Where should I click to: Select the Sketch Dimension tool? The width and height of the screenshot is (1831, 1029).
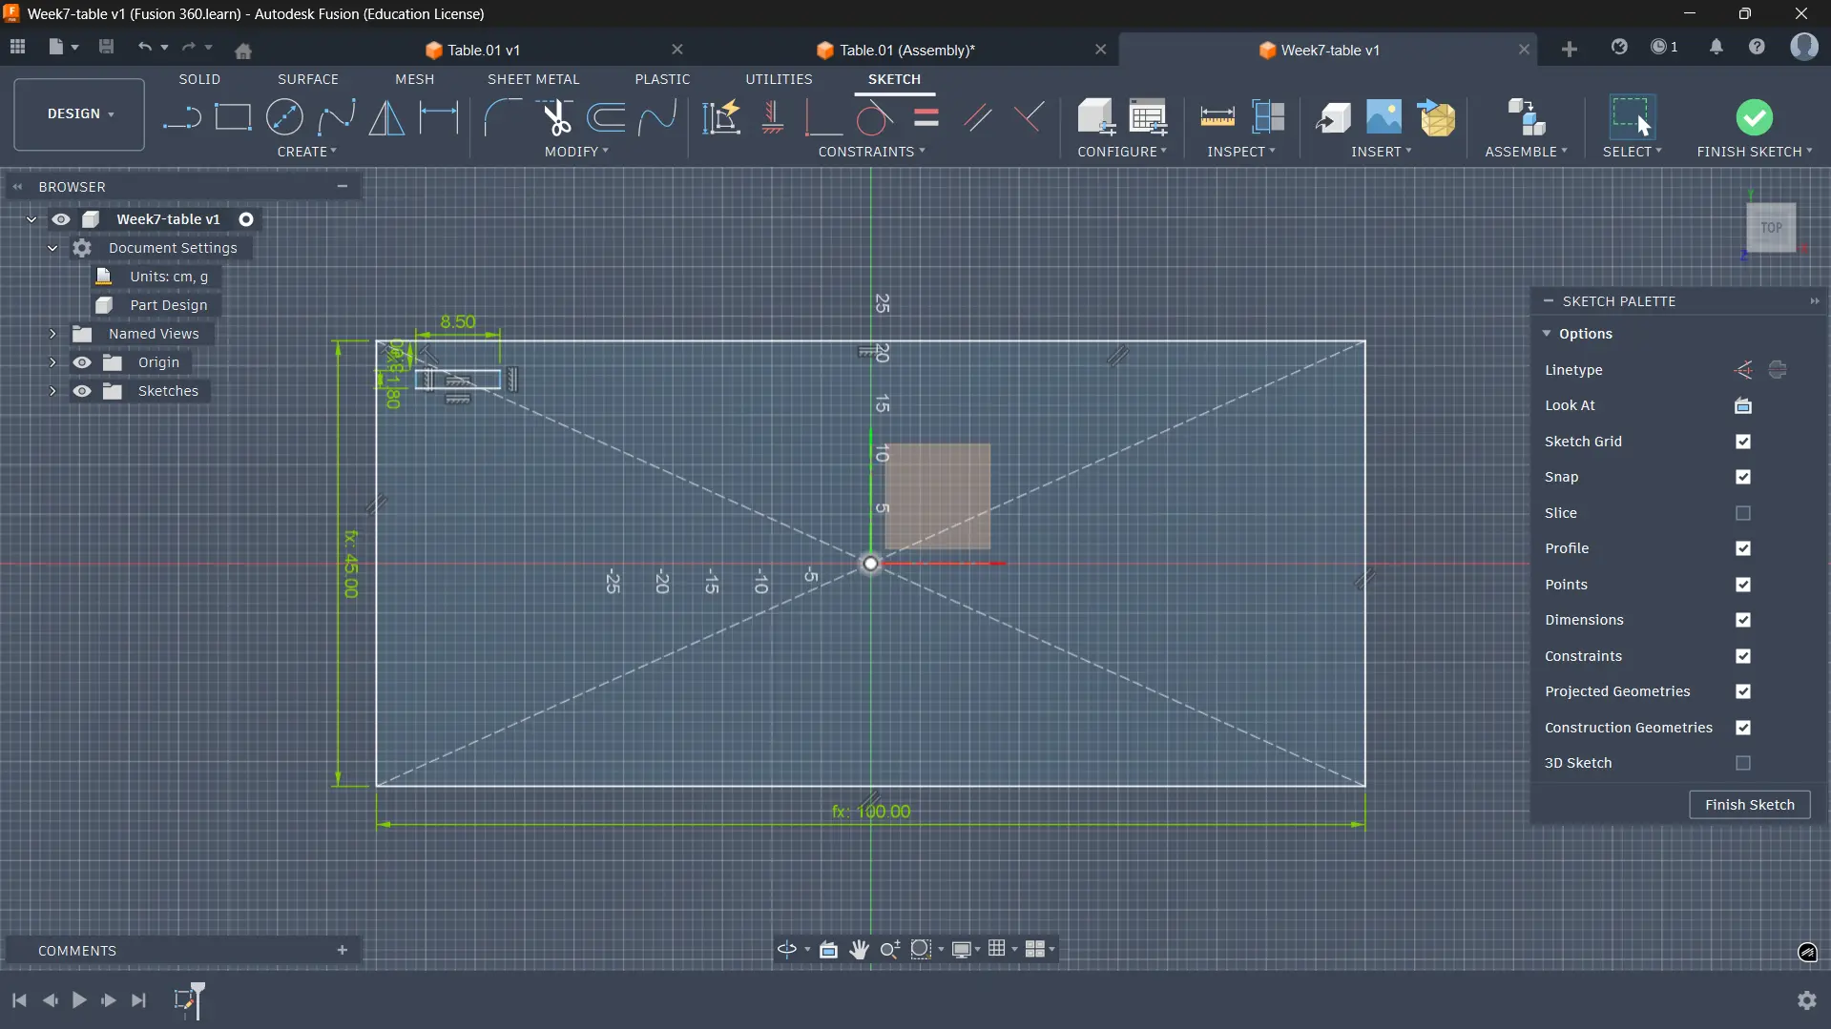pos(439,117)
